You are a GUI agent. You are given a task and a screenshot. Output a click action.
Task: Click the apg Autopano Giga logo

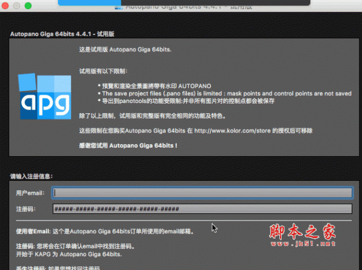pos(45,96)
